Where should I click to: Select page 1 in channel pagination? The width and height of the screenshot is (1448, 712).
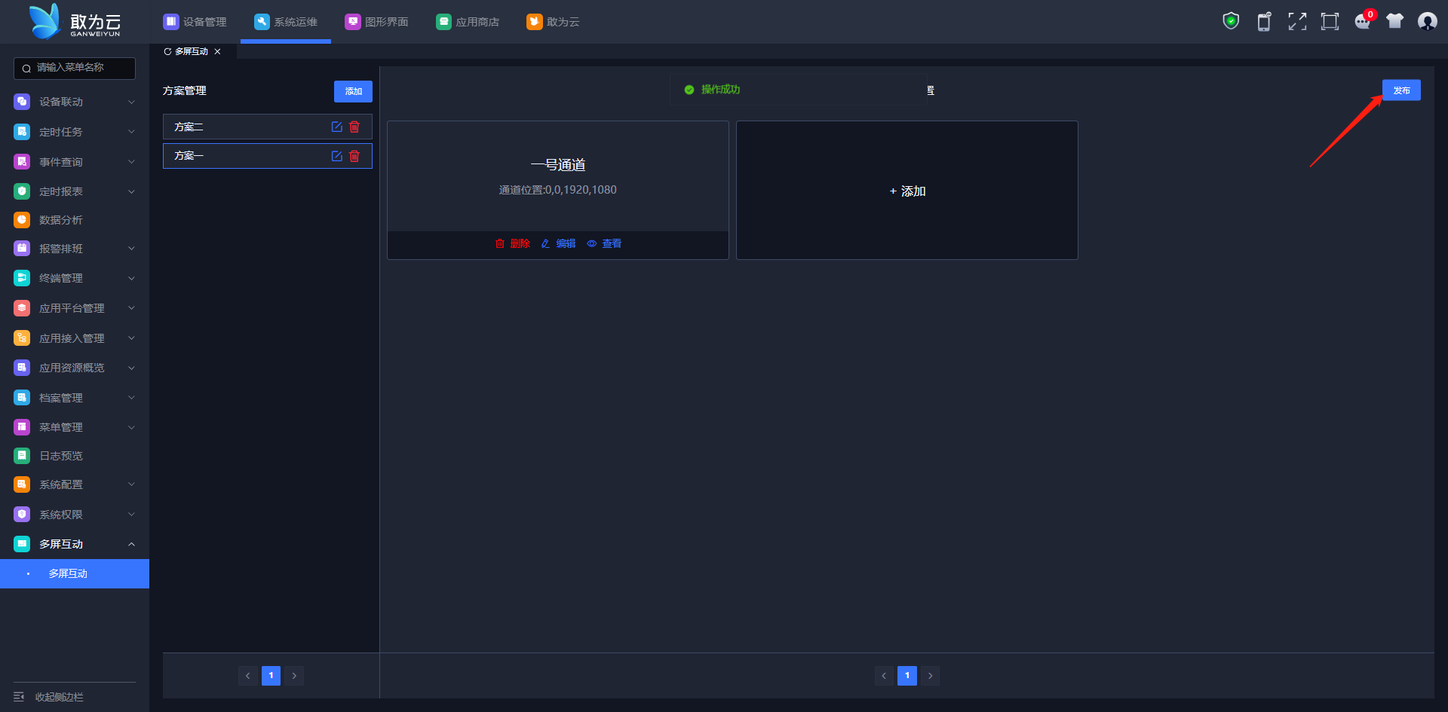click(x=907, y=676)
